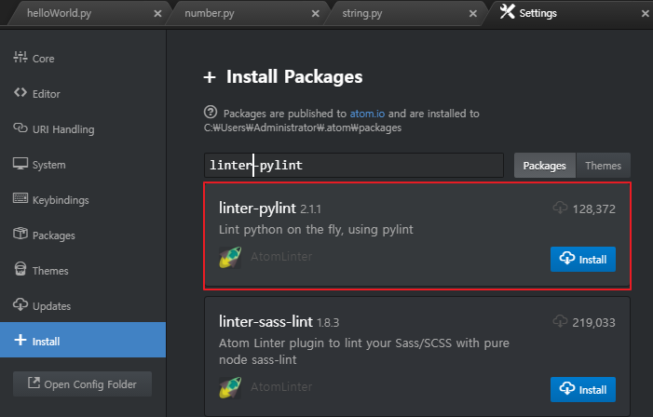Select the Packages search toggle button
This screenshot has width=653, height=417.
pos(545,166)
